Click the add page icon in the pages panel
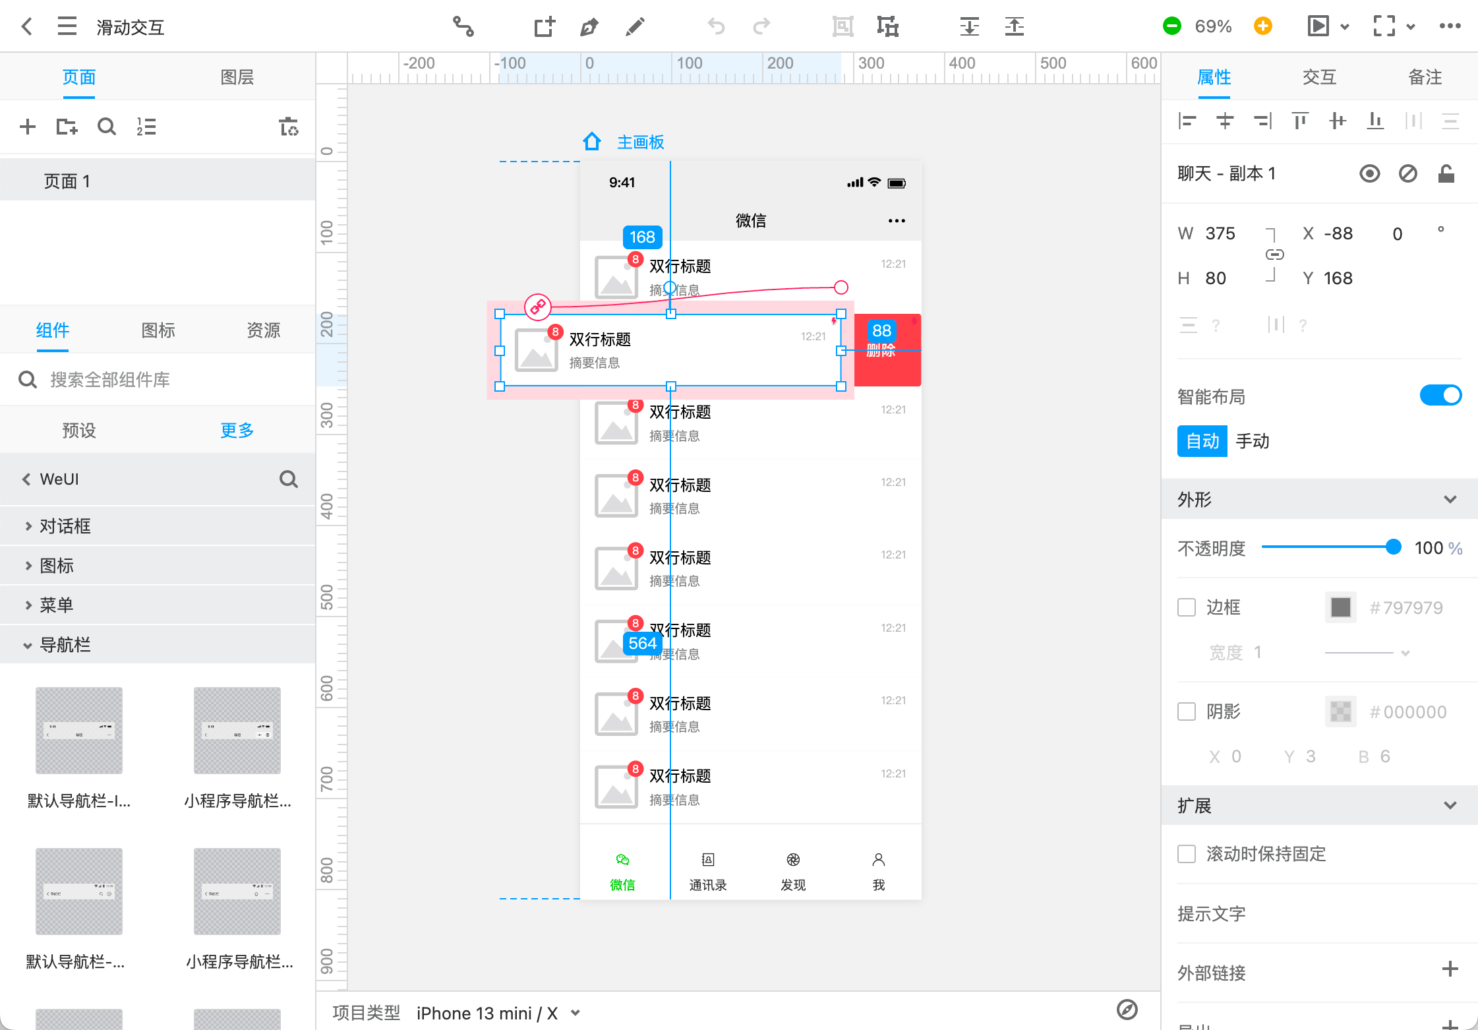The width and height of the screenshot is (1478, 1030). (x=28, y=127)
